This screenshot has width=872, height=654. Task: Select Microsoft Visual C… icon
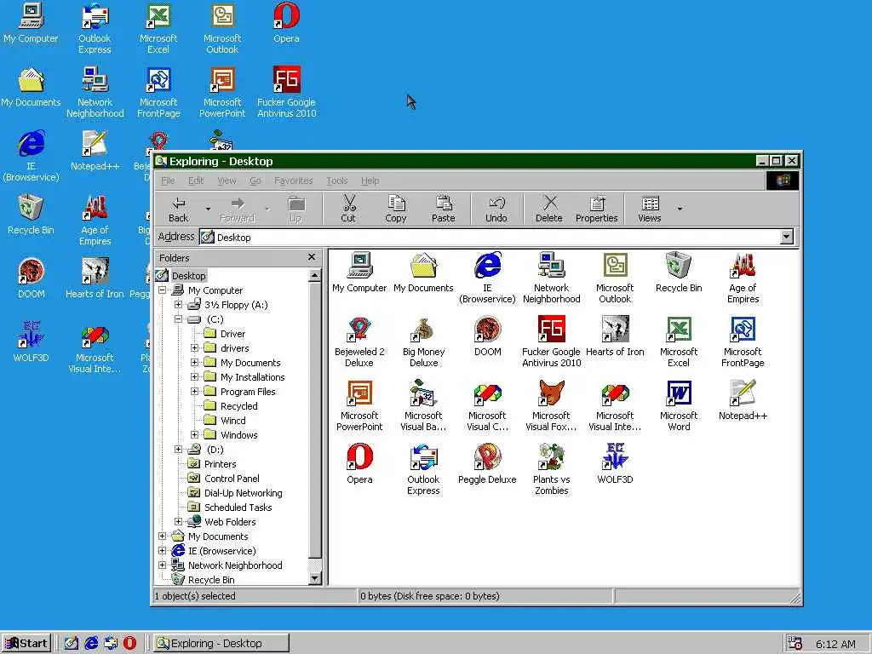click(x=488, y=405)
